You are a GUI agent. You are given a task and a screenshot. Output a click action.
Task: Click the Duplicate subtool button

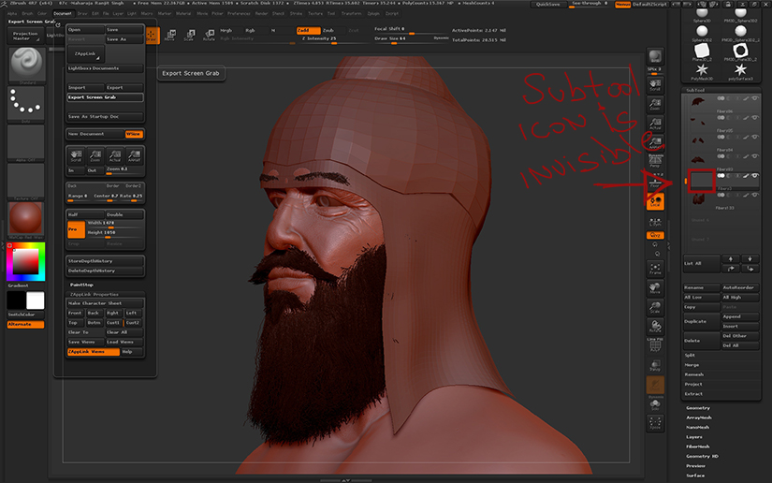pos(701,321)
